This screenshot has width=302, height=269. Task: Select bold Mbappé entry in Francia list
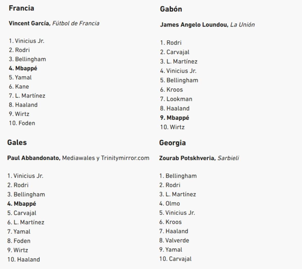click(x=23, y=68)
